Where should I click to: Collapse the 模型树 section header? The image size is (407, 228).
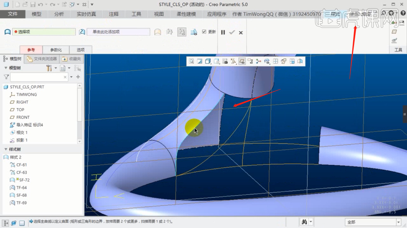(x=6, y=68)
